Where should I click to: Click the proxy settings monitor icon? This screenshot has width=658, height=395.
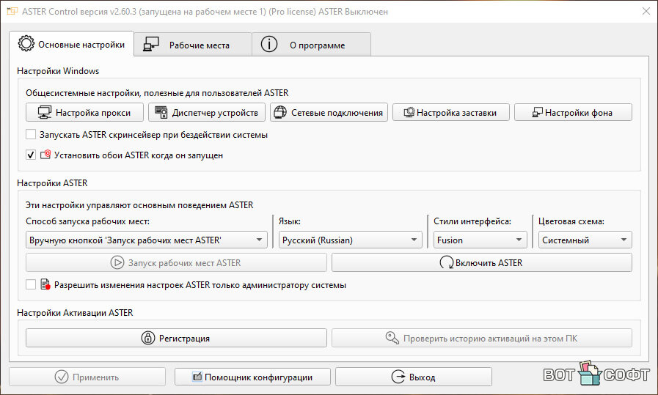(44, 113)
